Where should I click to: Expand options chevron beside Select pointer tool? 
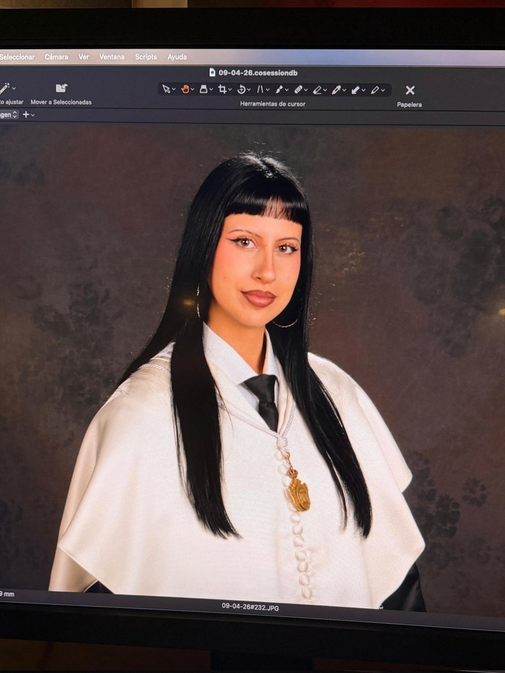point(174,90)
